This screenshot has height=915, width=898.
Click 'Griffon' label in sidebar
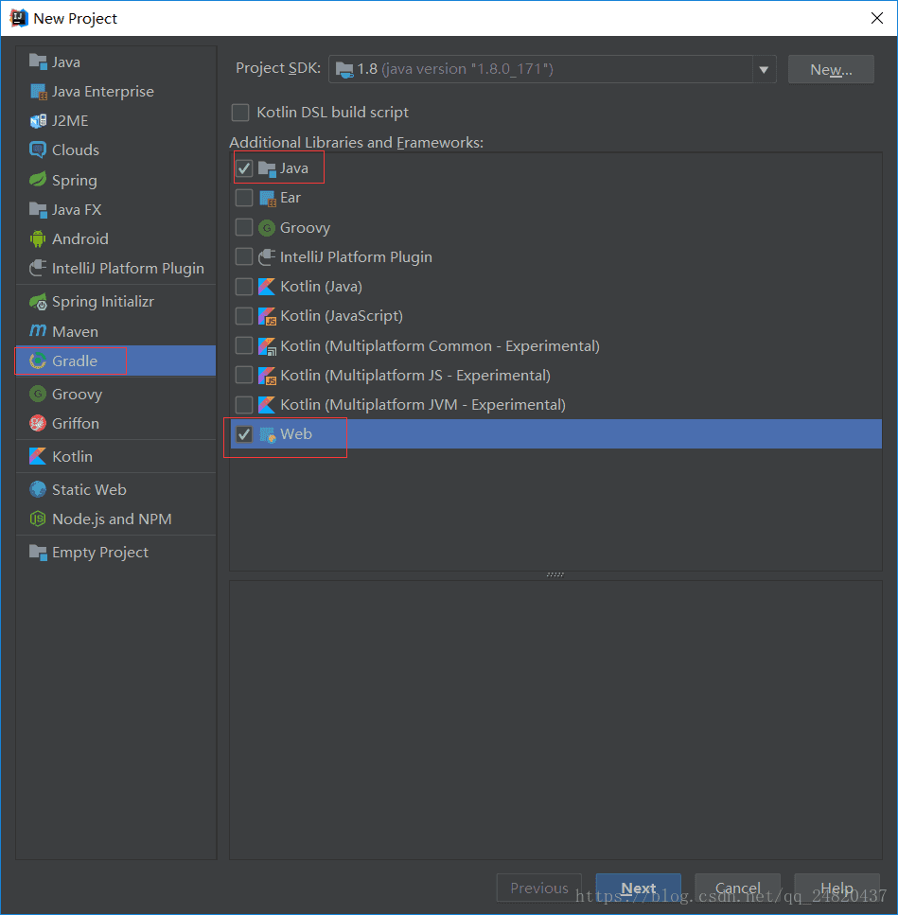point(76,423)
